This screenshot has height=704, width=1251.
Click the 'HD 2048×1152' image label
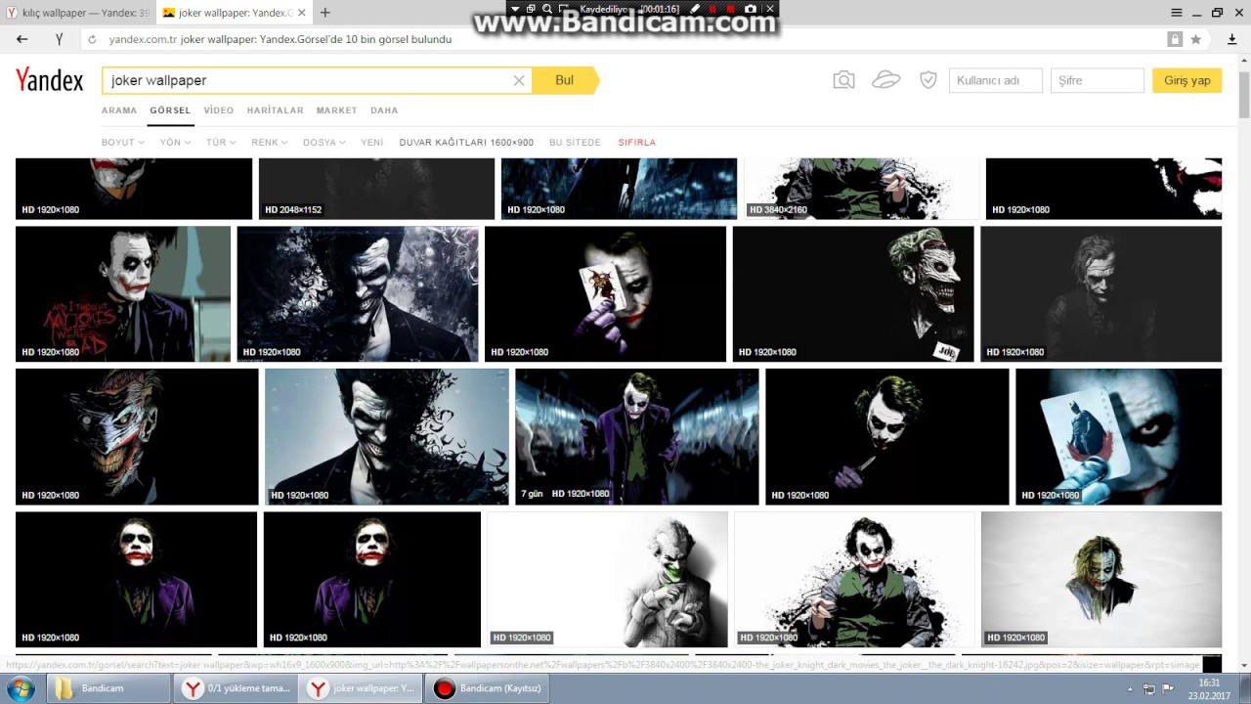[292, 210]
